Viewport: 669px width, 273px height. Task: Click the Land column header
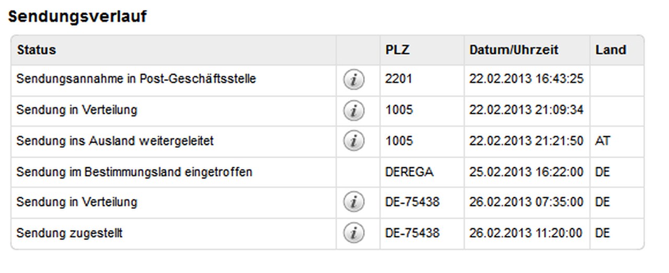coord(610,50)
